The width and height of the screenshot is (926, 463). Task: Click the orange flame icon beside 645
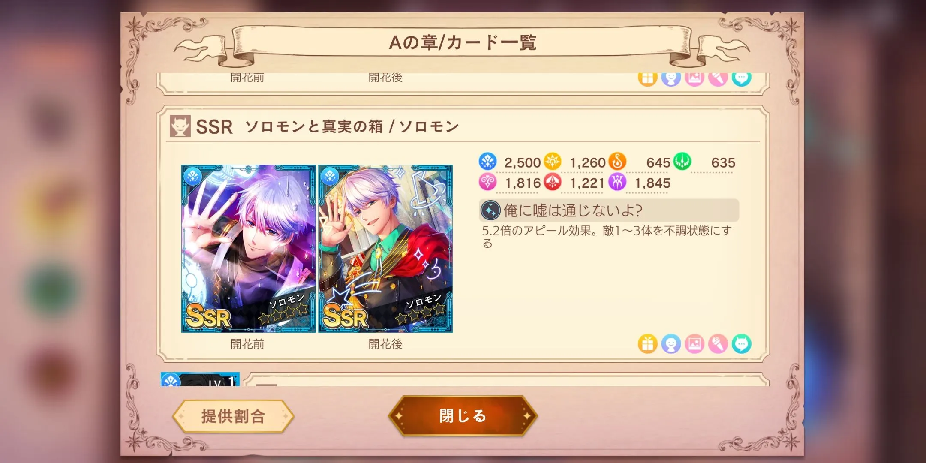click(617, 162)
